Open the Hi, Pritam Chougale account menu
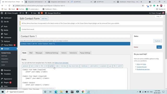 pyautogui.click(x=157, y=13)
